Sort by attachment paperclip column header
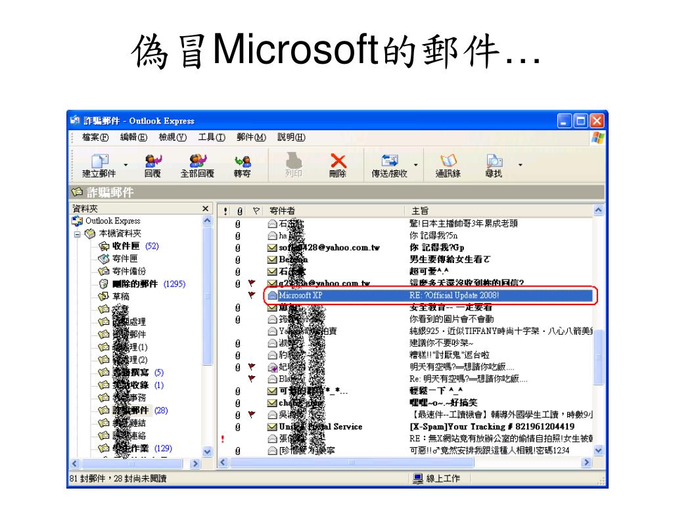The image size is (673, 505). point(239,211)
